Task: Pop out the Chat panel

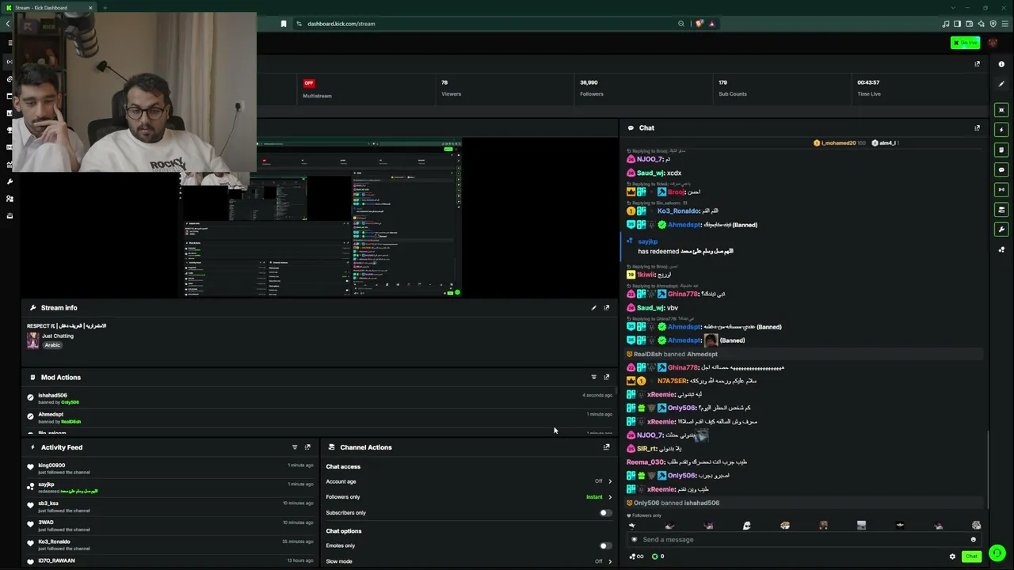Action: point(977,127)
